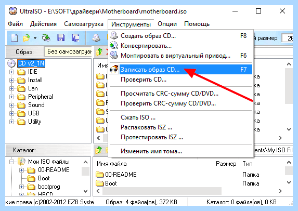
Task: Expand the bootprog tree folder
Action: [x=21, y=187]
